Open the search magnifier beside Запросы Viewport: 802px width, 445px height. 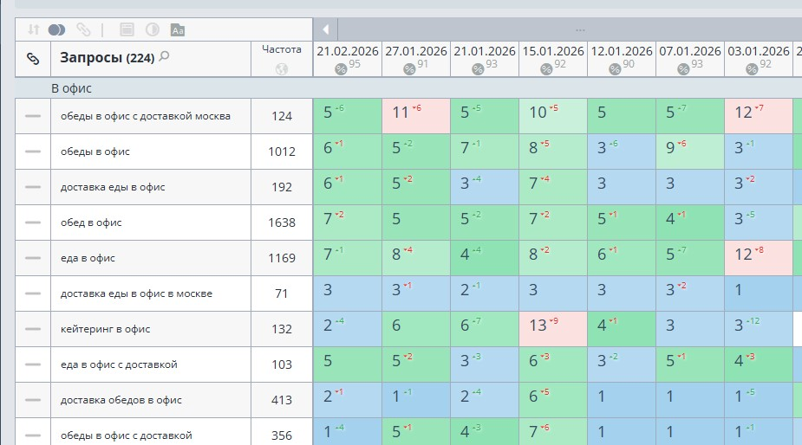click(164, 56)
